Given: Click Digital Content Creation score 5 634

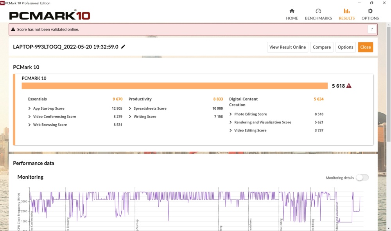Looking at the screenshot, I should pos(318,99).
